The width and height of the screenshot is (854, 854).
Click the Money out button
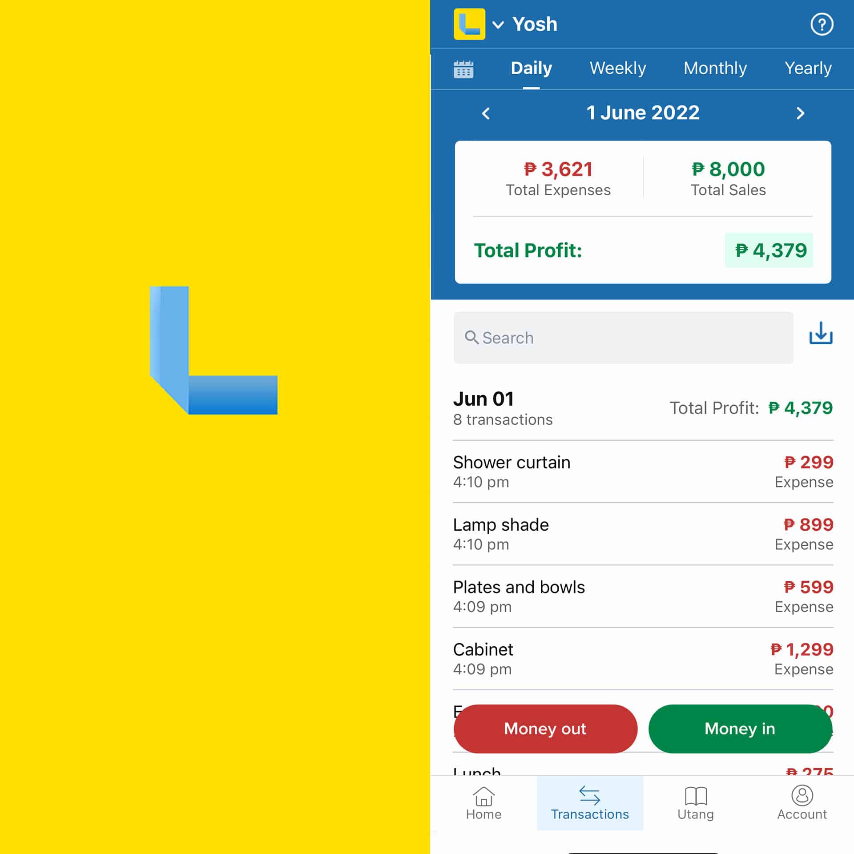point(546,729)
